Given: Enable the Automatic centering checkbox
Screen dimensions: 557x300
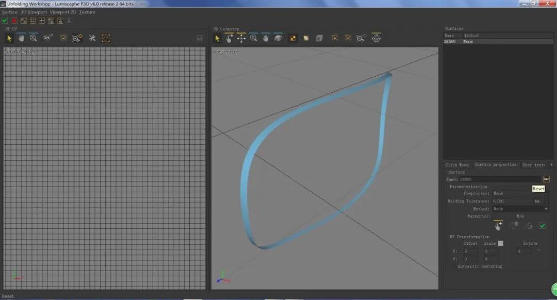Looking at the screenshot, I should (x=453, y=266).
